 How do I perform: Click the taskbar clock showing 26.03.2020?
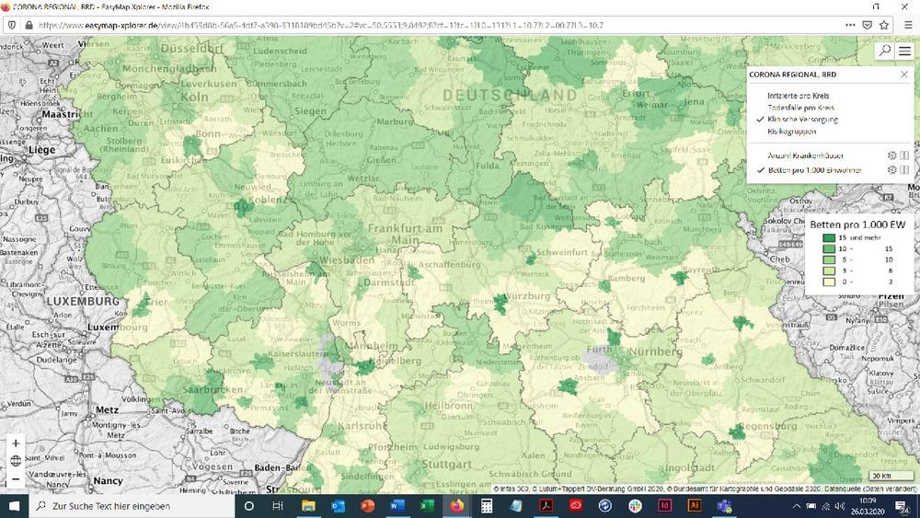pyautogui.click(x=868, y=506)
